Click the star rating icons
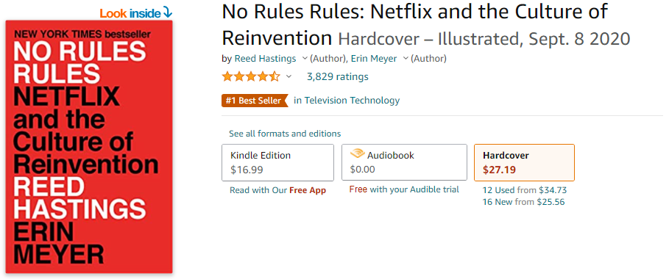Screen dimensions: 669x279 (251, 76)
